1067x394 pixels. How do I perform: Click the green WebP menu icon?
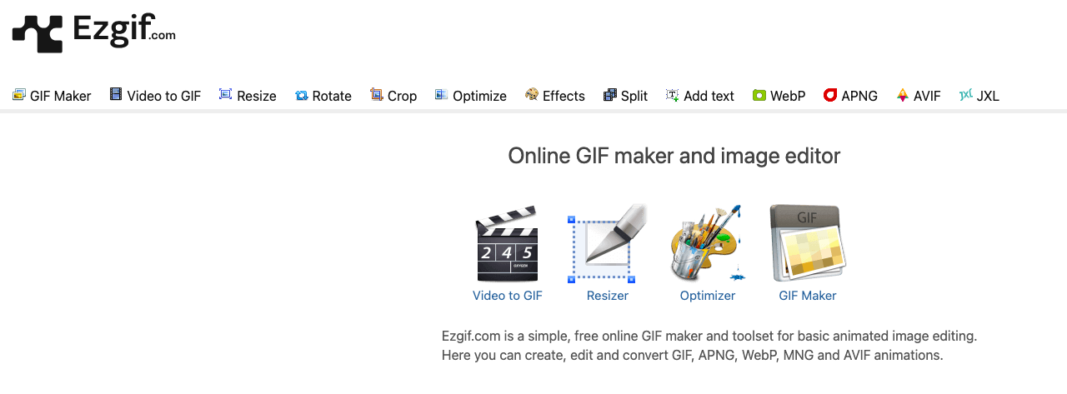(x=759, y=95)
